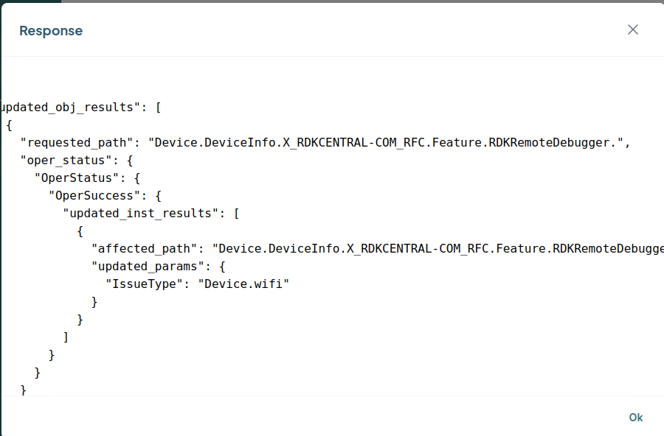
Task: Click the "affected_path" key
Action: click(145, 249)
